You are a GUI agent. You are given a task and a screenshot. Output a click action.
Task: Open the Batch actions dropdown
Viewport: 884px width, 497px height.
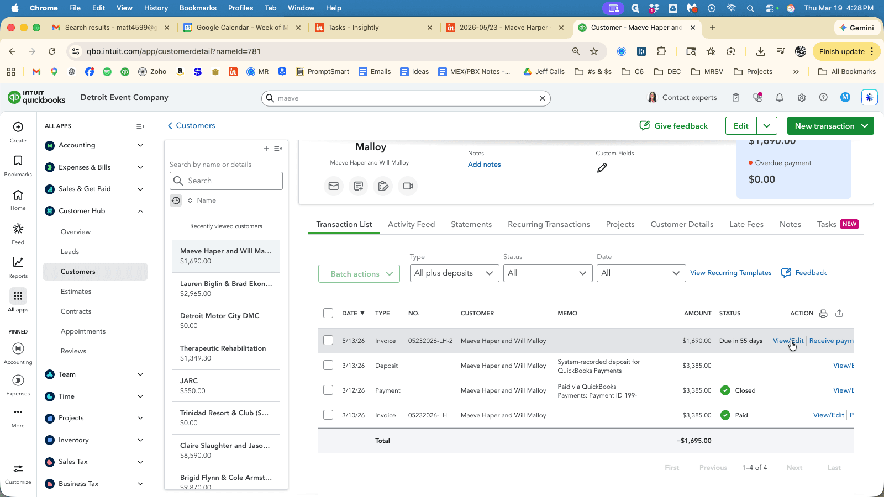pos(359,274)
